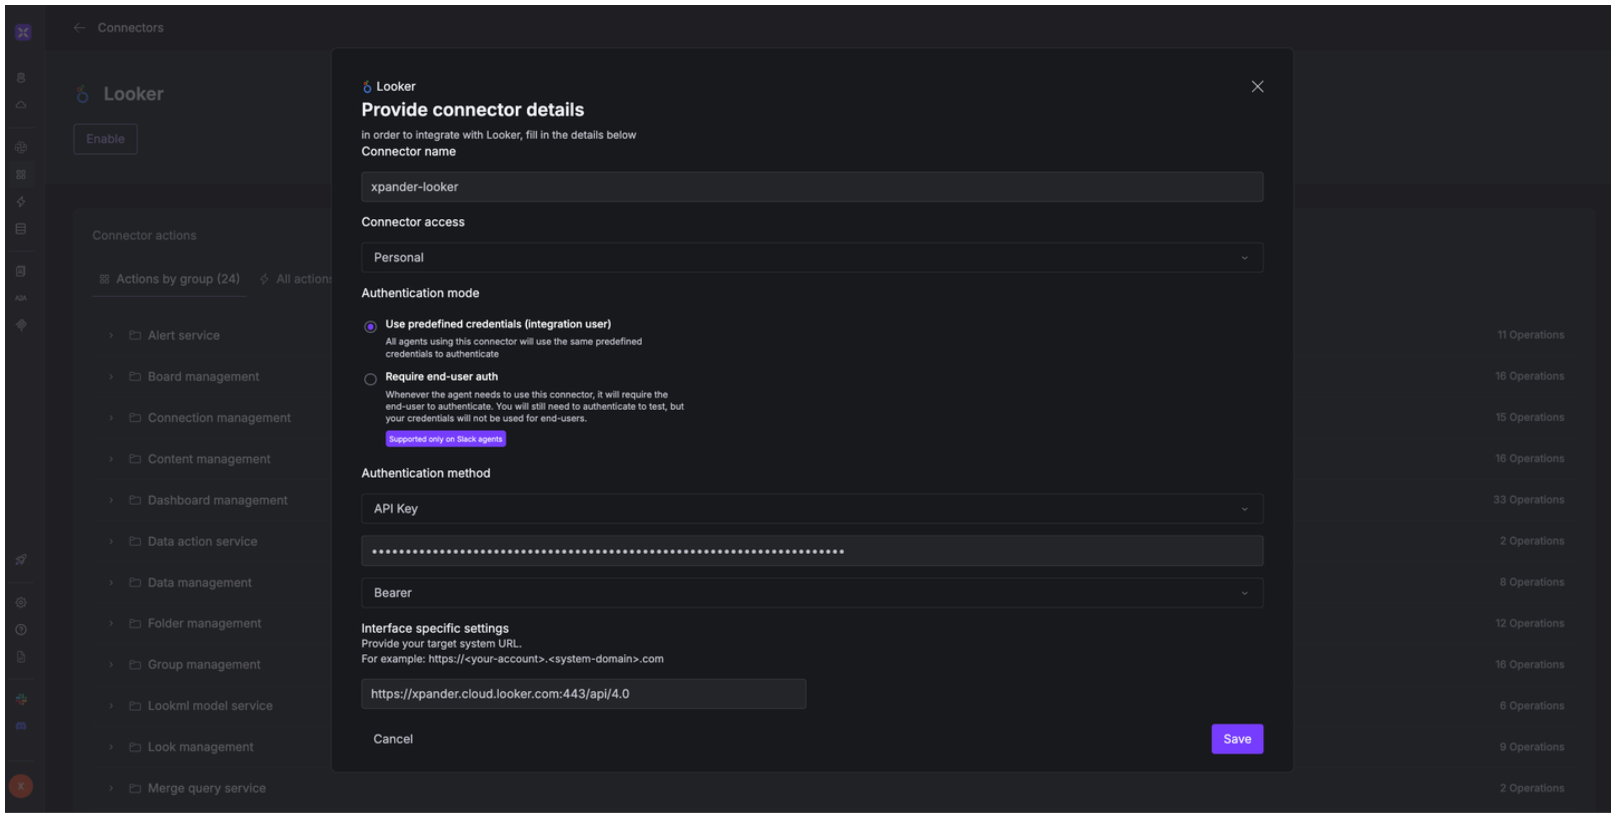Click the xpander logo icon in sidebar
Image resolution: width=1616 pixels, height=817 pixels.
[23, 32]
